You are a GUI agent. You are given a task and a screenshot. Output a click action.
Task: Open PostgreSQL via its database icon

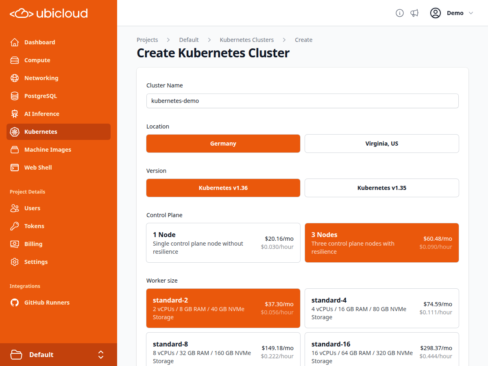(x=15, y=96)
